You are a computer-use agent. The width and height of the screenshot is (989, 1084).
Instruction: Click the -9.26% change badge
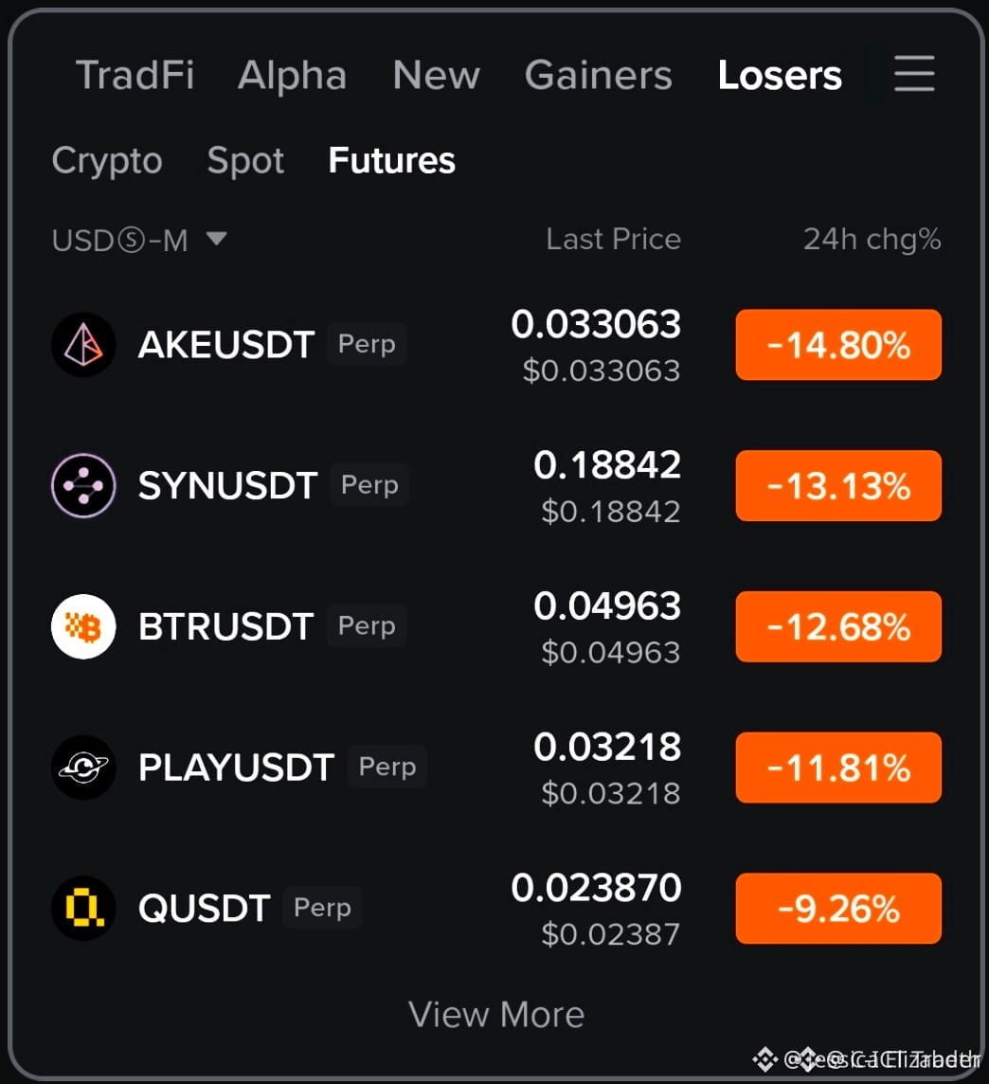pyautogui.click(x=838, y=909)
